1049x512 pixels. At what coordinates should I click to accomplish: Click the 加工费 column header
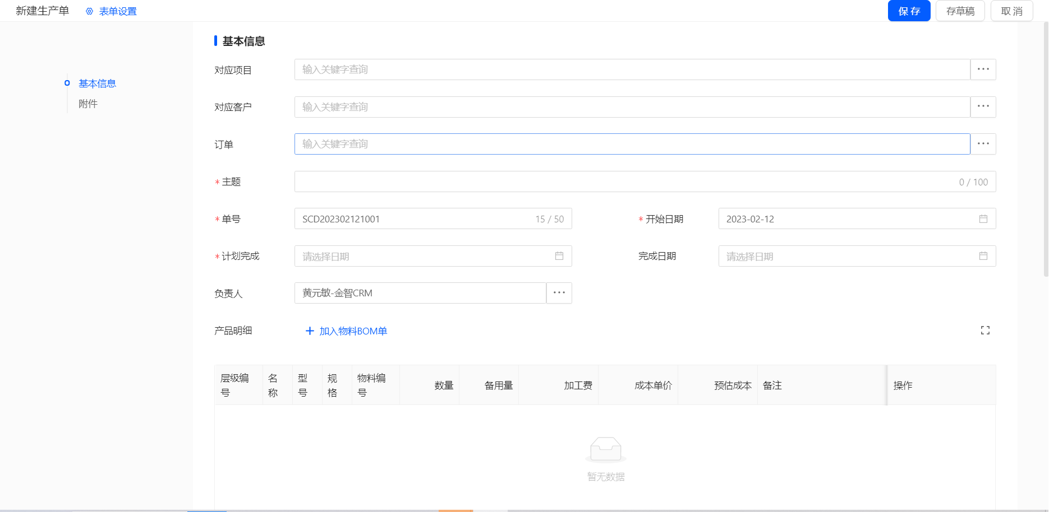coord(559,385)
